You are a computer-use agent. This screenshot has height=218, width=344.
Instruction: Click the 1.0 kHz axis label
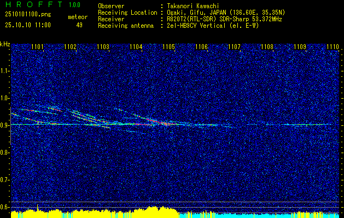pyautogui.click(x=5, y=98)
